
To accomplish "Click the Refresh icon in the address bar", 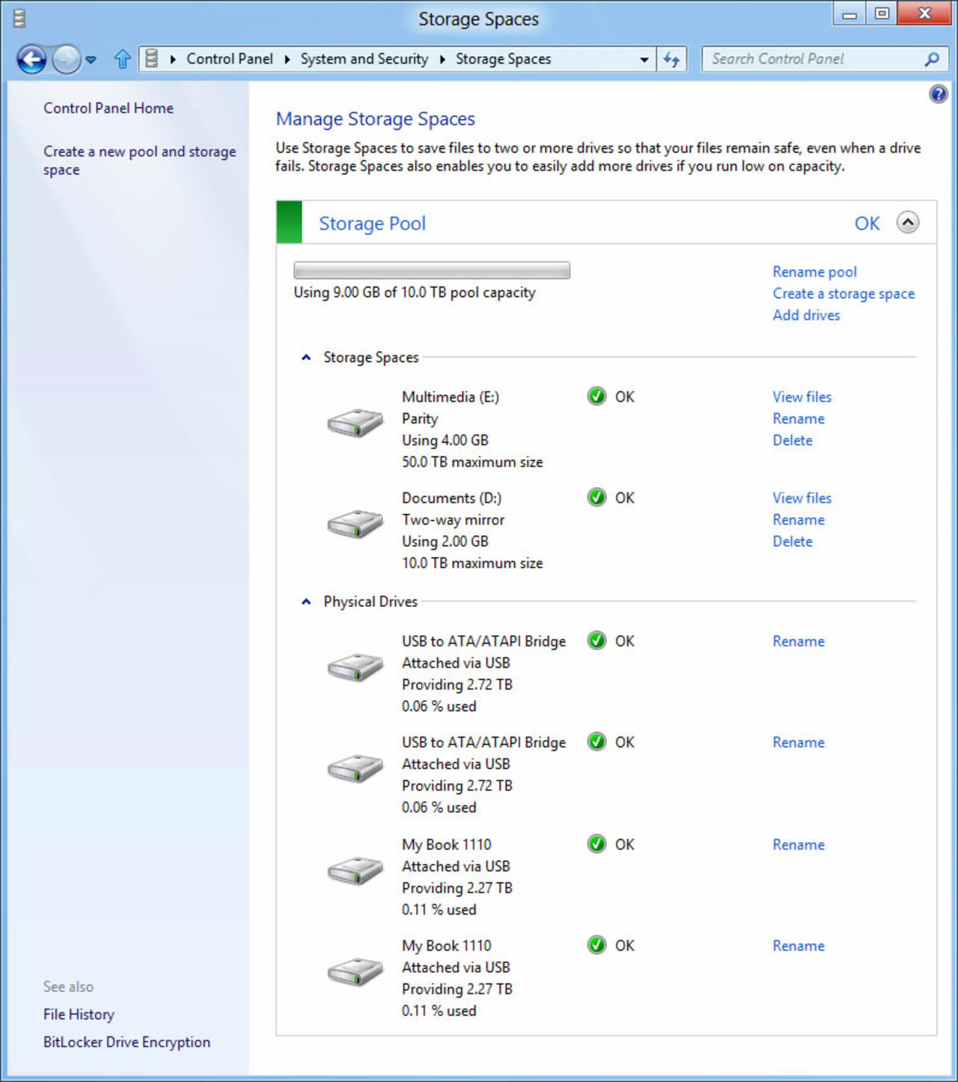I will (671, 58).
